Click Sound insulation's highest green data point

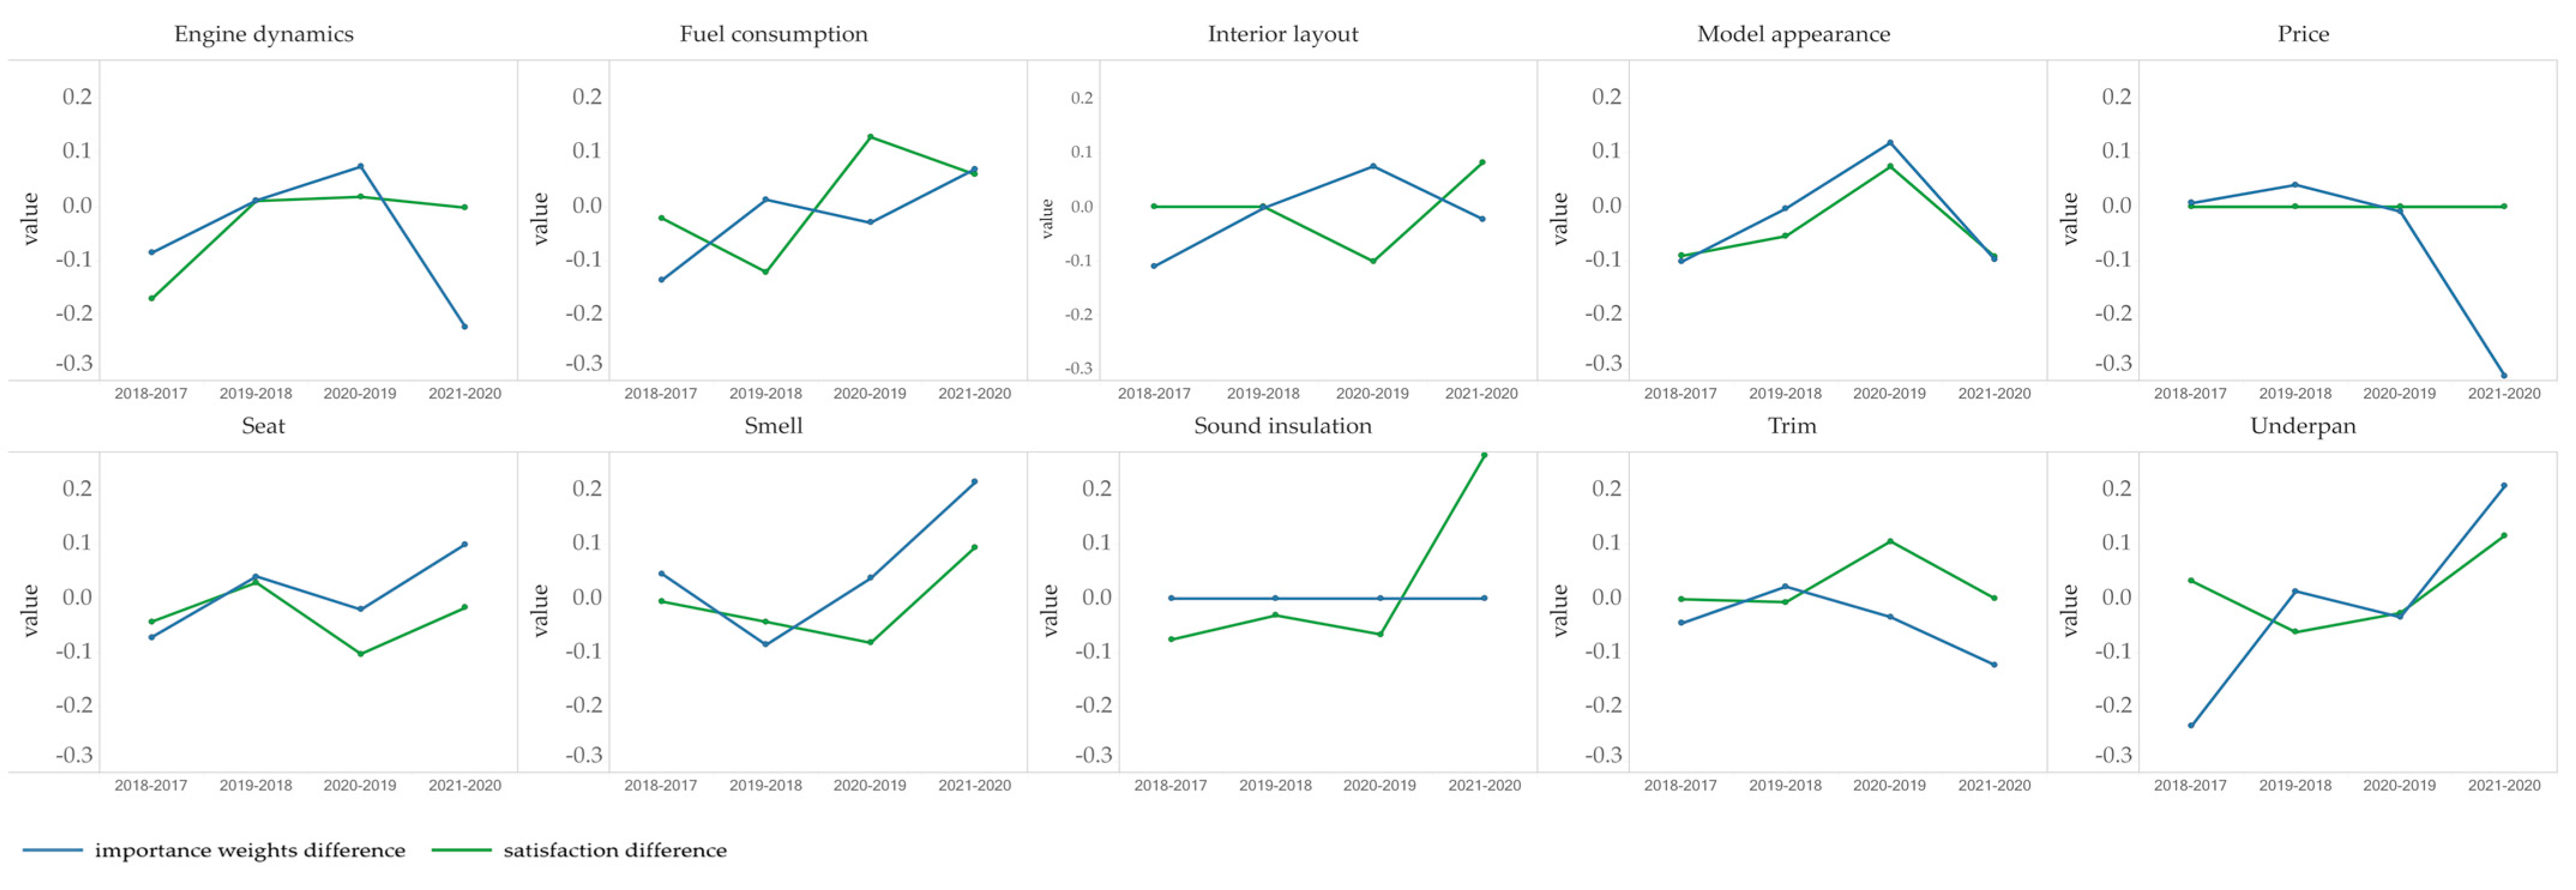(1484, 455)
